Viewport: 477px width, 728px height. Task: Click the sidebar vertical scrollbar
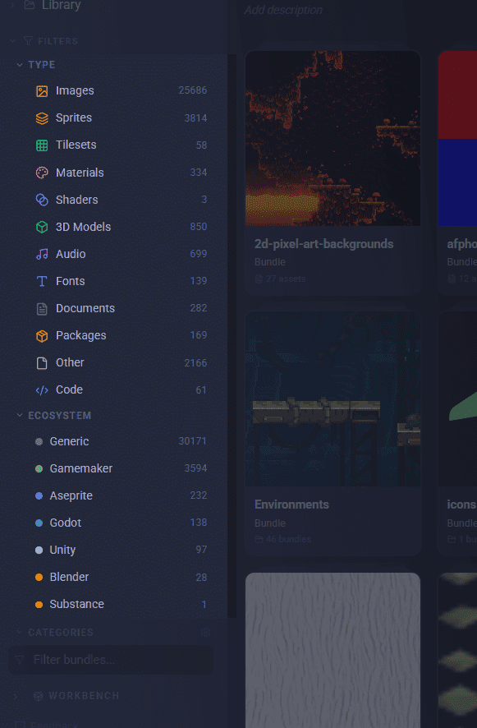pos(232,336)
